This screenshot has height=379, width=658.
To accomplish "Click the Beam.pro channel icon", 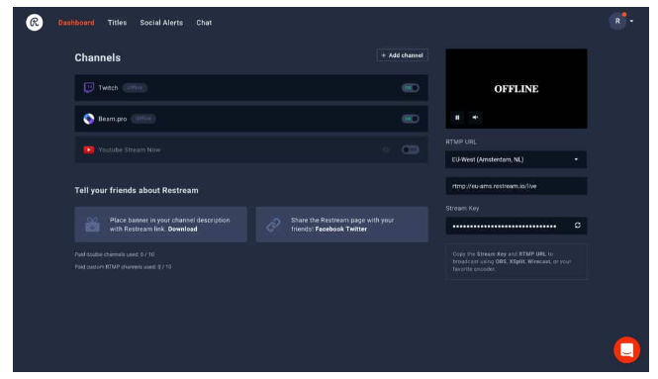I will 88,119.
